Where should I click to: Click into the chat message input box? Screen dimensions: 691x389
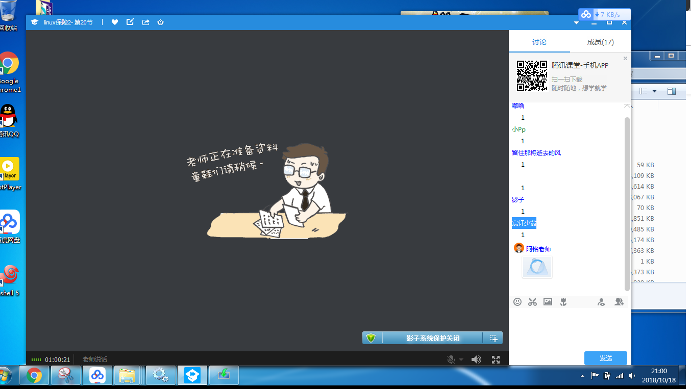coord(570,329)
